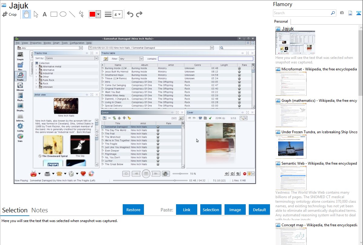The image size is (363, 245).
Task: Select the Crop tool
Action: [x=9, y=14]
